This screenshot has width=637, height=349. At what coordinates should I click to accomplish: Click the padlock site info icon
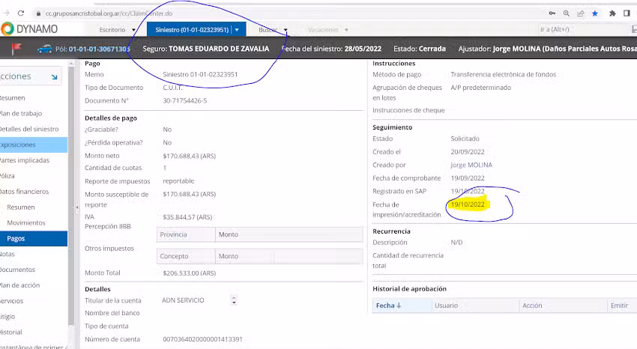pos(37,13)
